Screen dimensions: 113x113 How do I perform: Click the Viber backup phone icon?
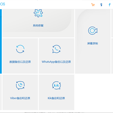(x=20, y=85)
